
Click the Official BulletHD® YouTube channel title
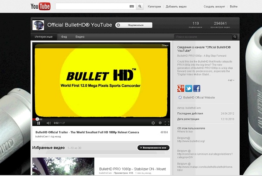click(79, 25)
